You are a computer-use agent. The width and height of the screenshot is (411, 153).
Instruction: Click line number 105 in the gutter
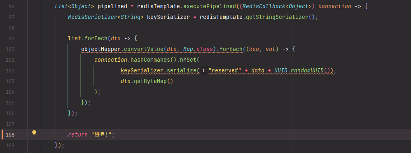click(10, 103)
